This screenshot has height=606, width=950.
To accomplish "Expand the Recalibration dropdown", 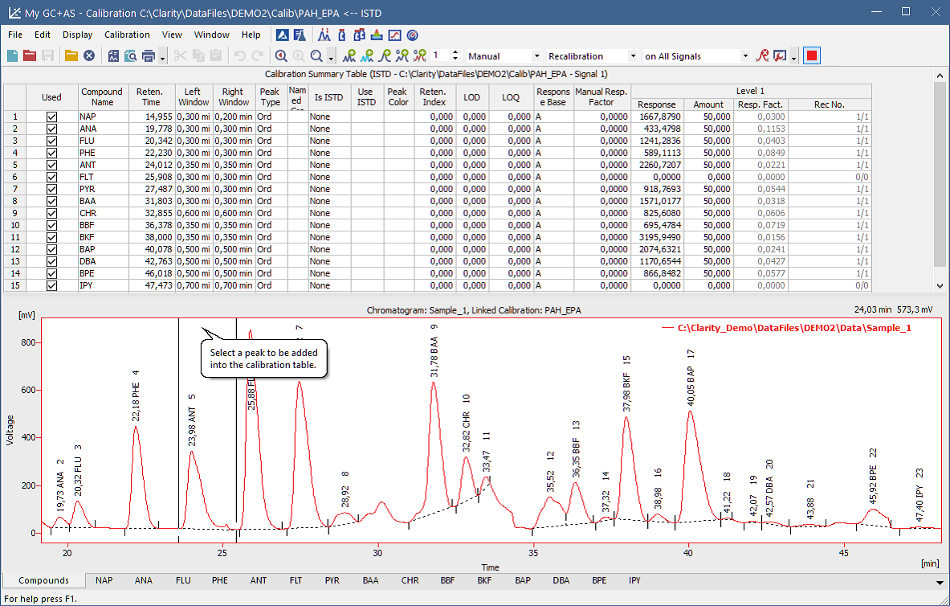I will point(633,56).
